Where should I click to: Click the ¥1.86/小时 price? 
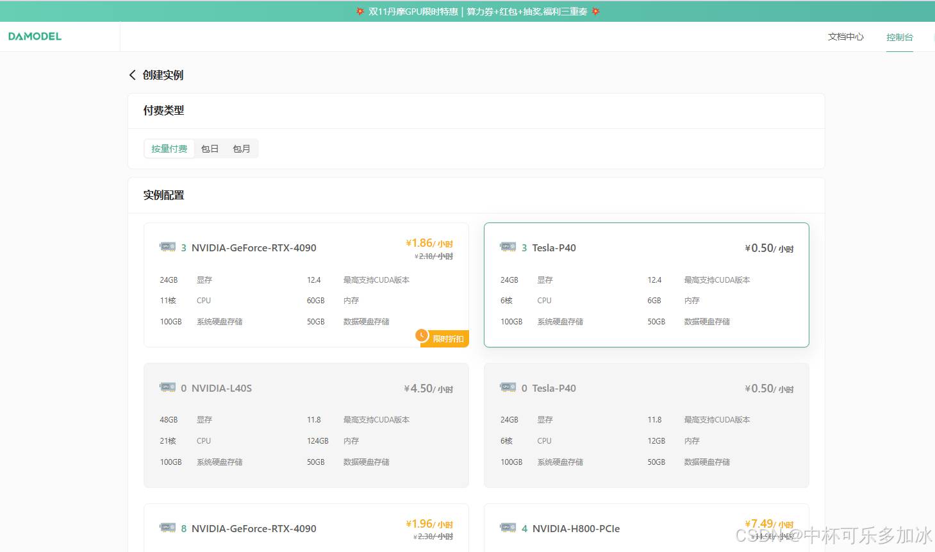tap(429, 243)
